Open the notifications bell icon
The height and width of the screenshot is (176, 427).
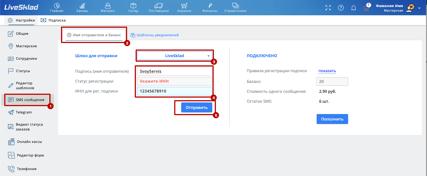(x=354, y=8)
